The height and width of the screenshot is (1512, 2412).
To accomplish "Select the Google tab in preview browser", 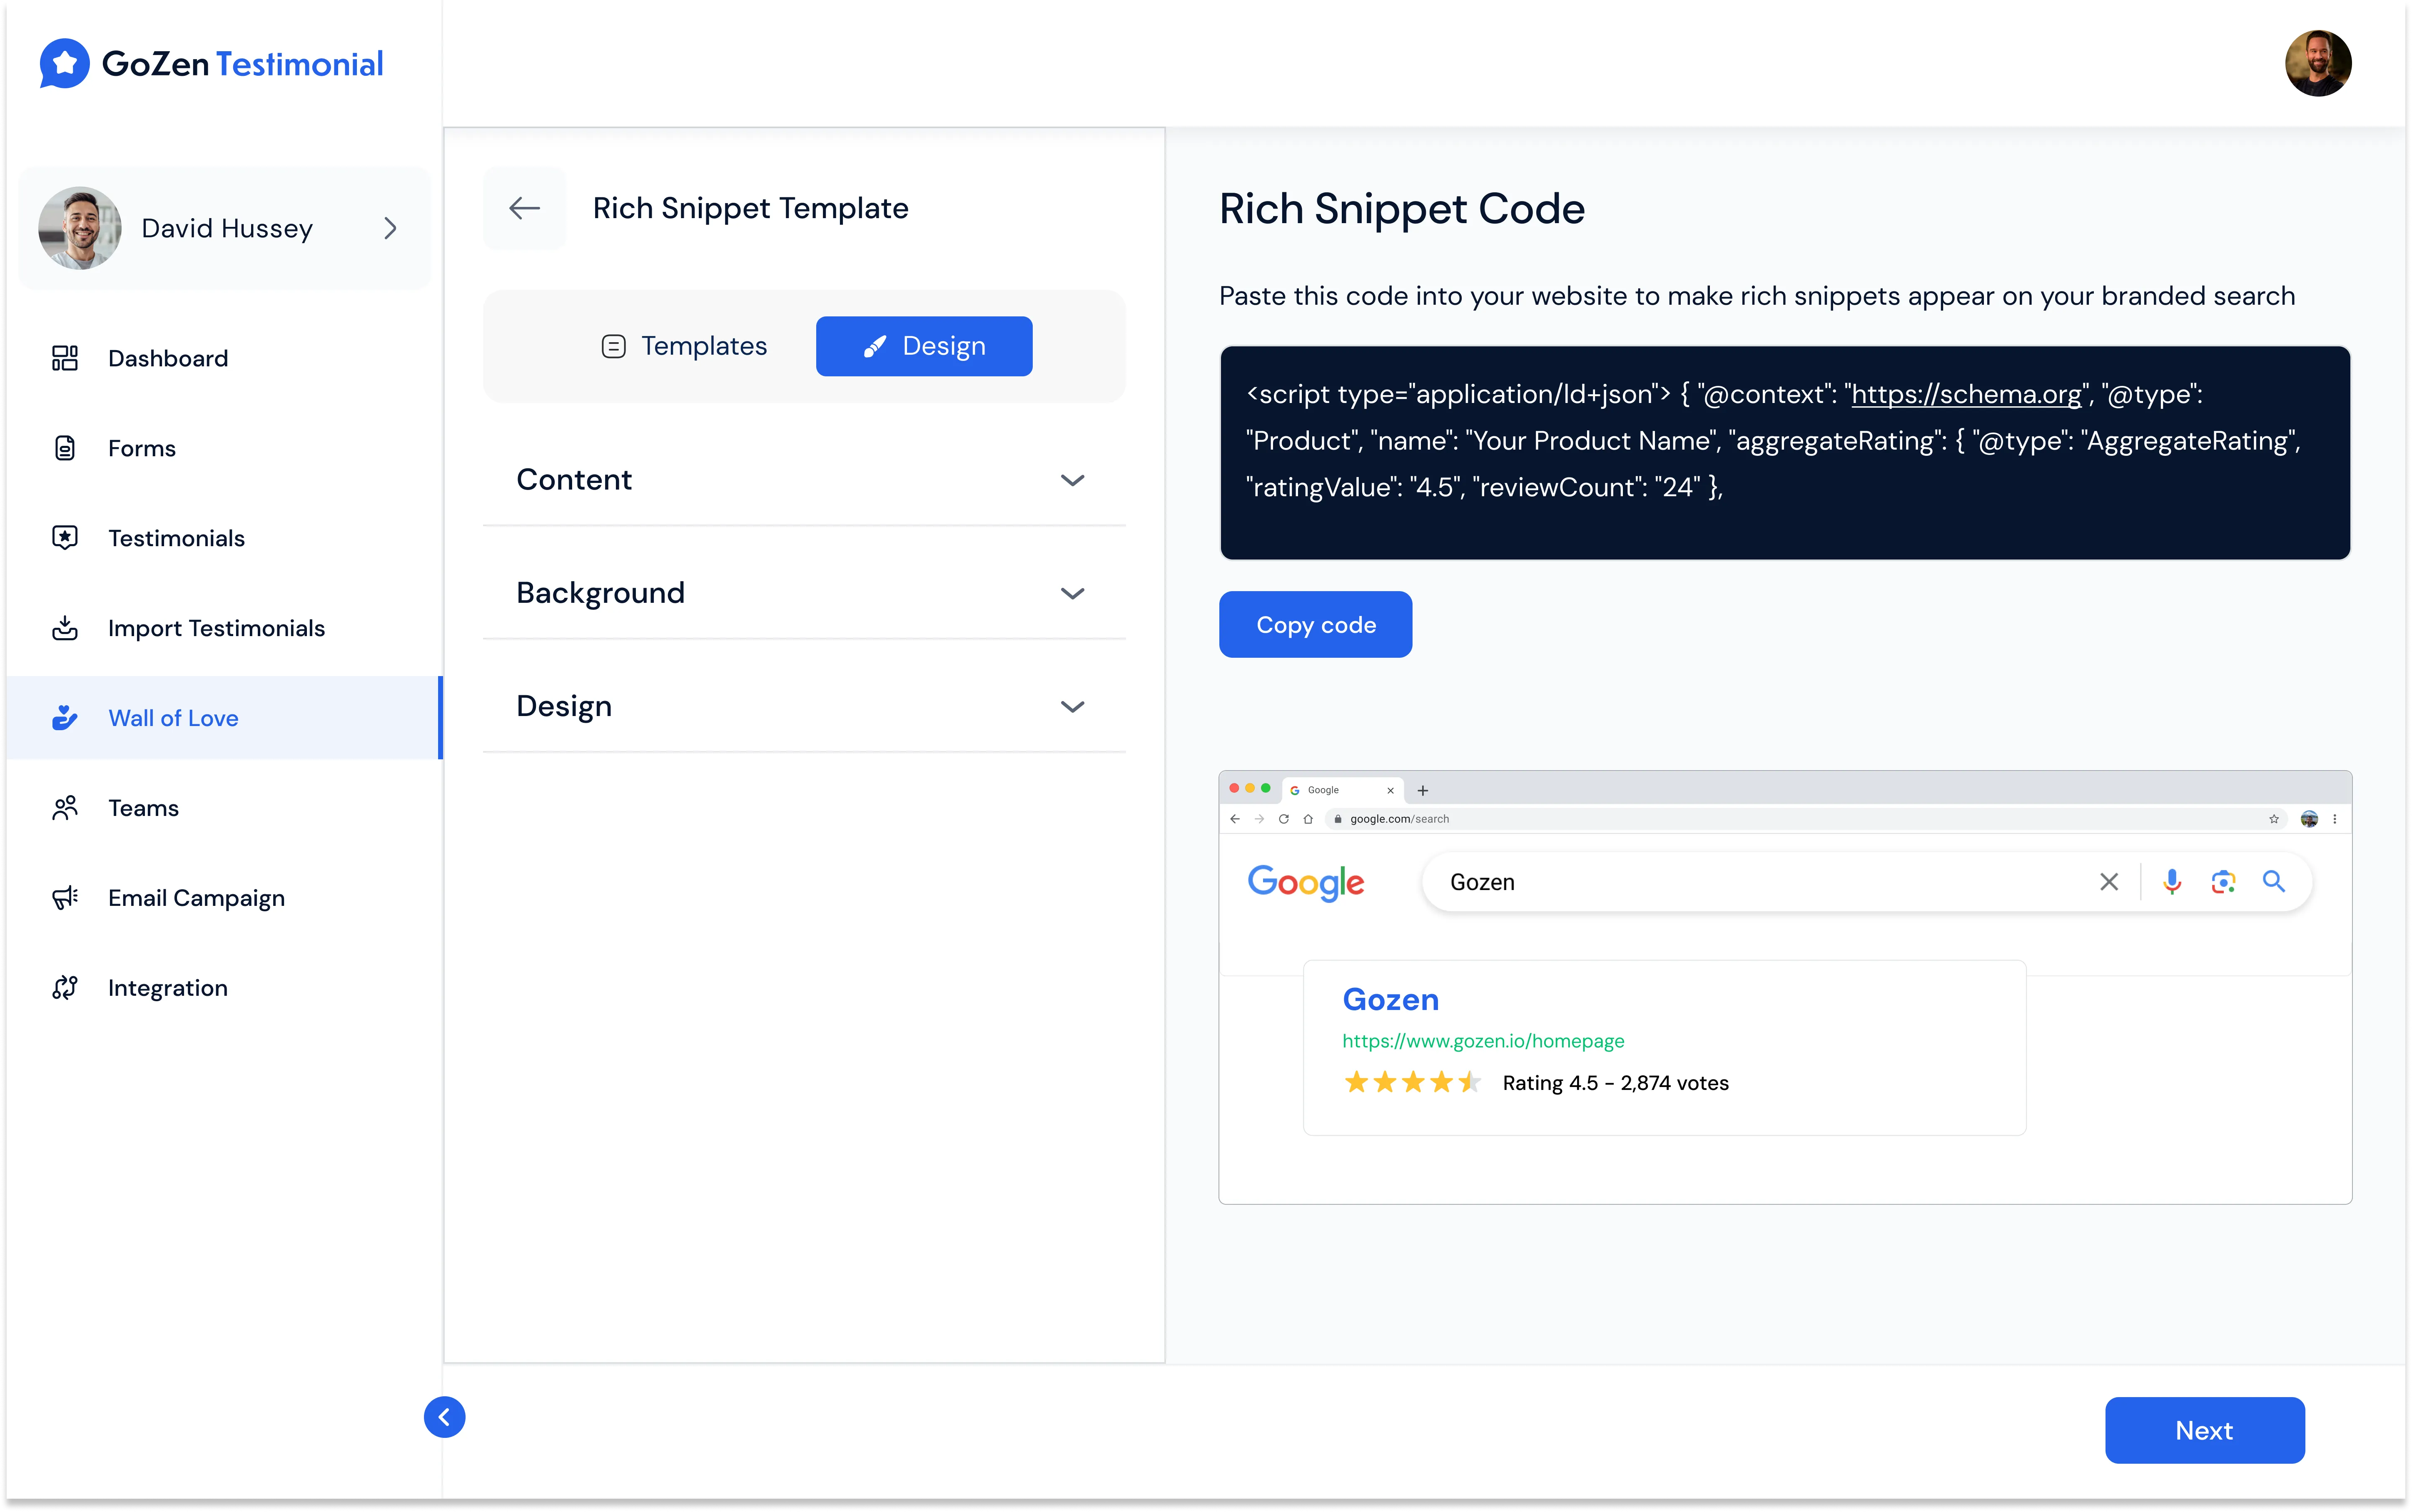I will click(x=1342, y=790).
